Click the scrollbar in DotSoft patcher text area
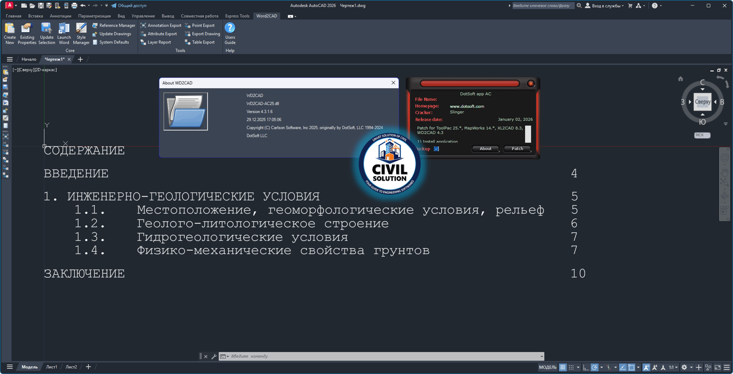The height and width of the screenshot is (374, 733). point(528,134)
